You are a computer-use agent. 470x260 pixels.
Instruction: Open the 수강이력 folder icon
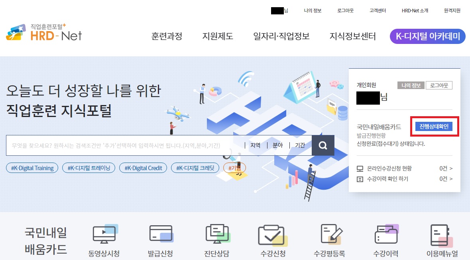(387, 234)
